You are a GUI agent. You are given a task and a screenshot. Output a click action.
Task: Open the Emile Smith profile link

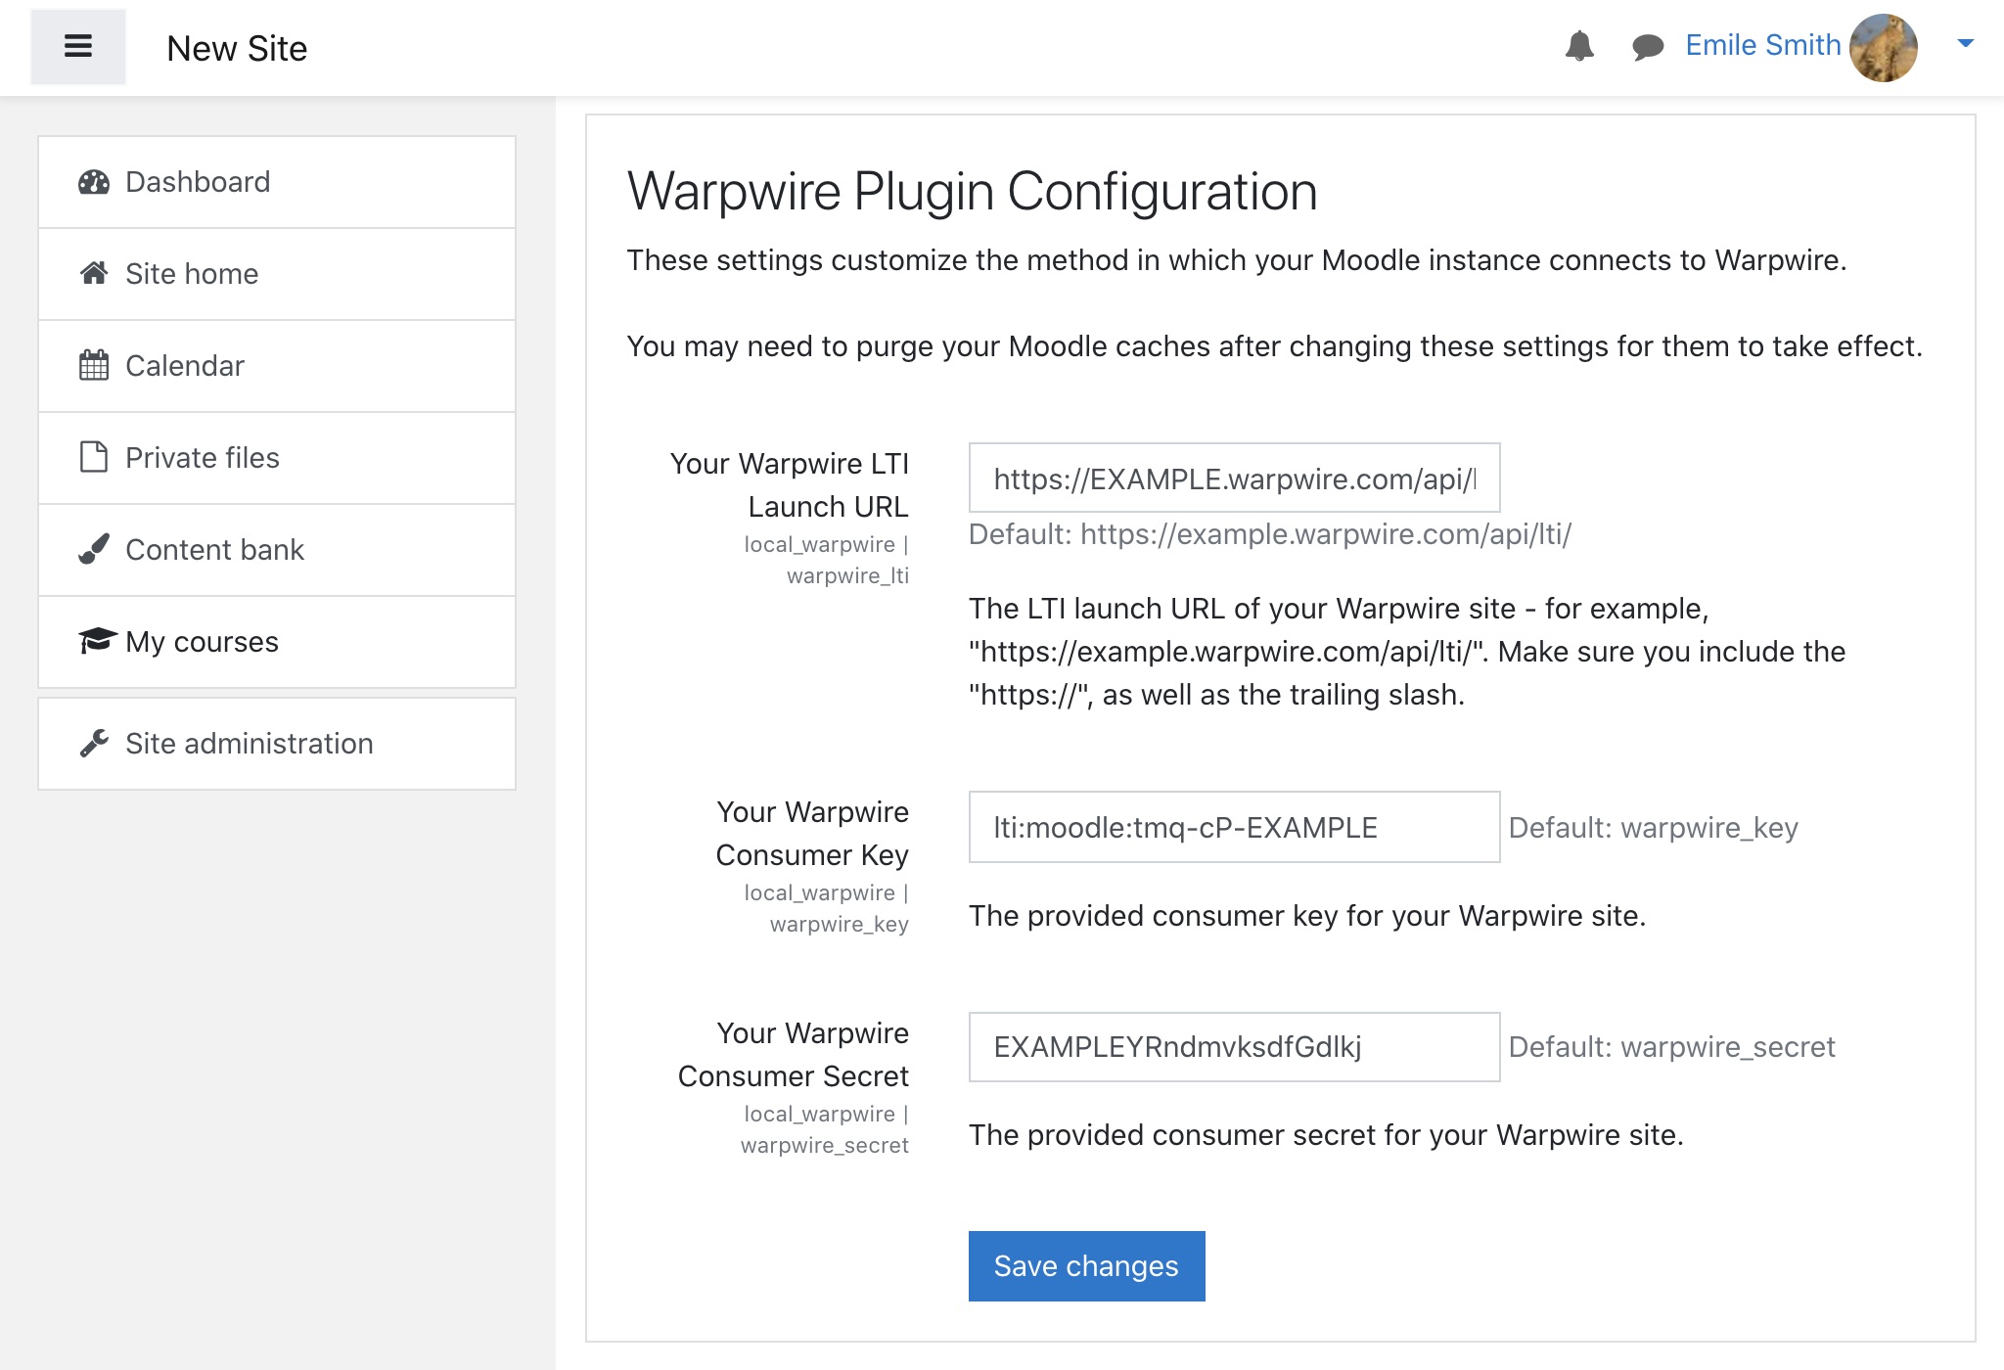coord(1762,45)
